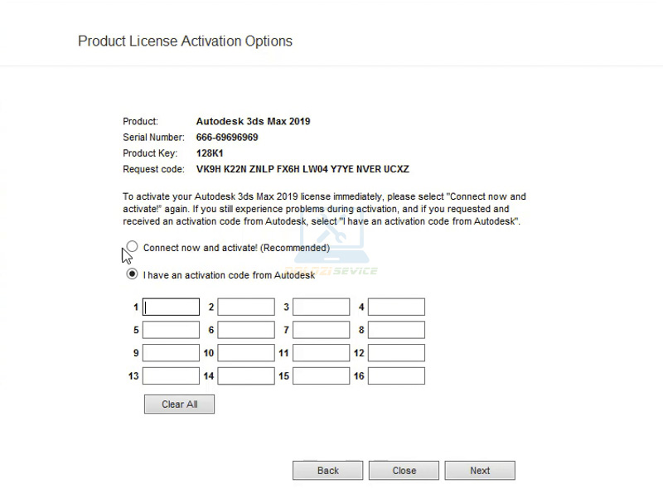
Task: Select Connect now and activate radio button
Action: click(x=133, y=247)
